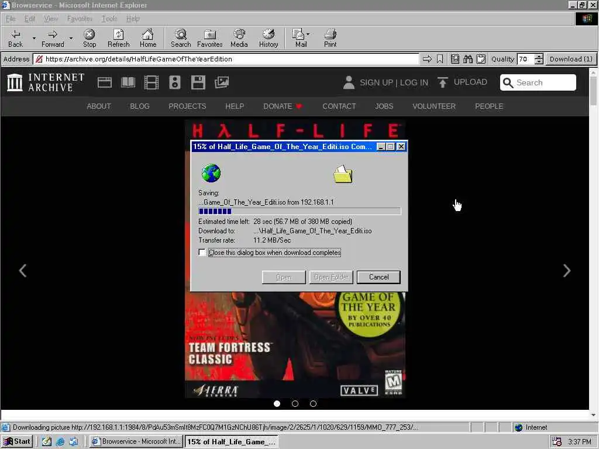Open the Images icon in archive nav
The height and width of the screenshot is (449, 599).
(x=222, y=82)
